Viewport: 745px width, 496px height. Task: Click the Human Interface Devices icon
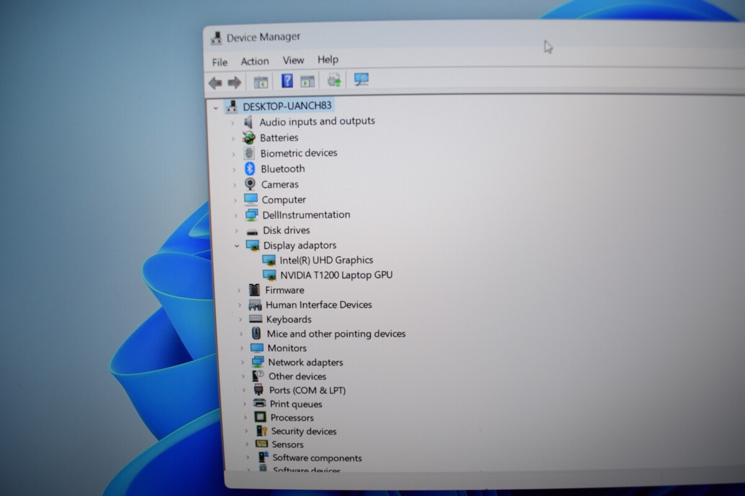(255, 305)
